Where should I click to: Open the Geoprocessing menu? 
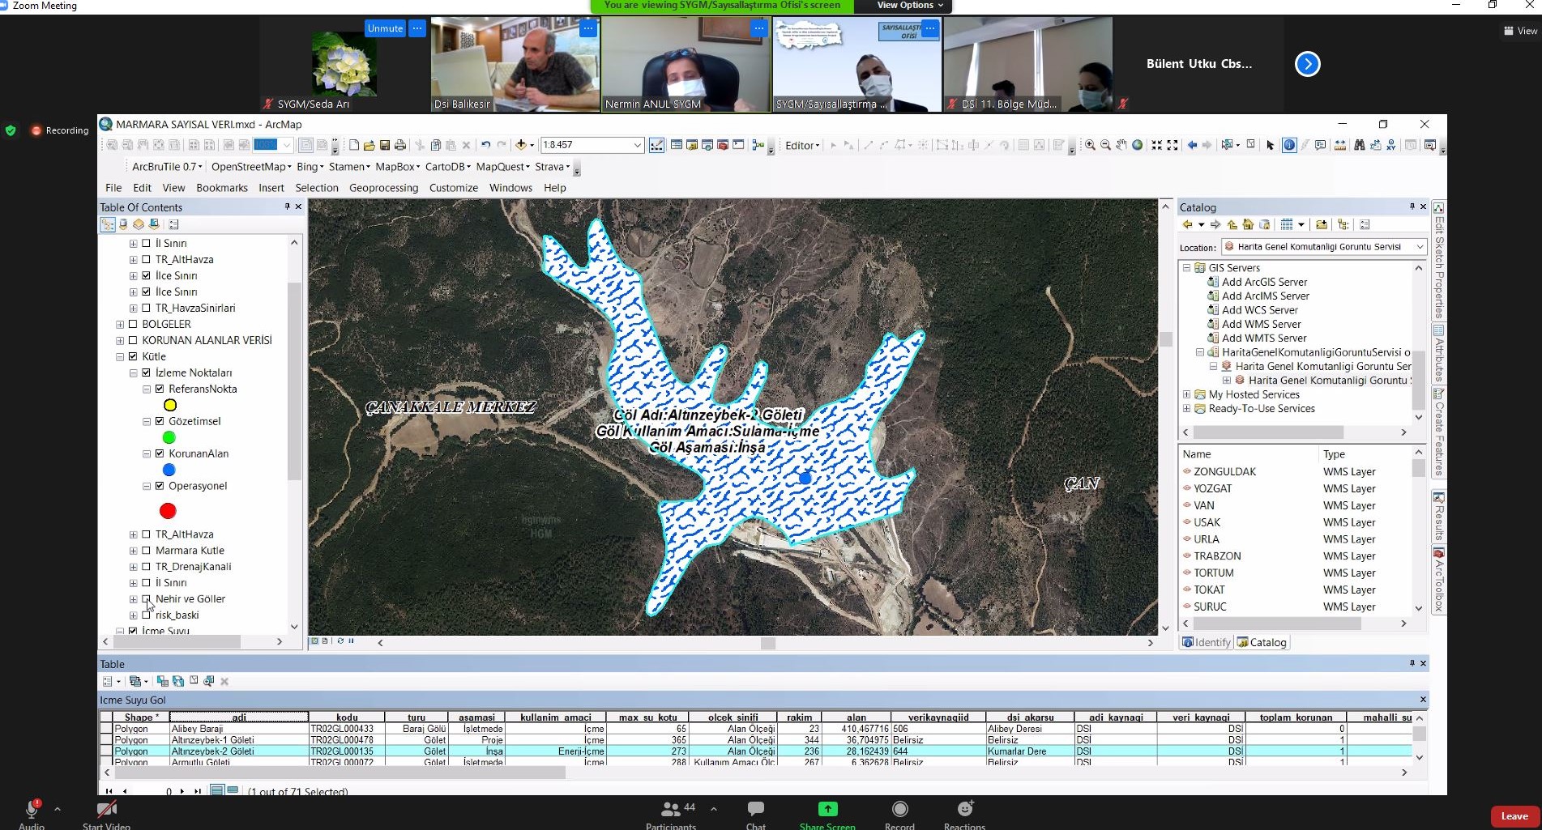[383, 188]
